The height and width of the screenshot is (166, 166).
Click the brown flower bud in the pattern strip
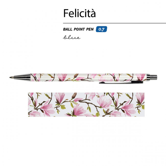click(x=74, y=96)
